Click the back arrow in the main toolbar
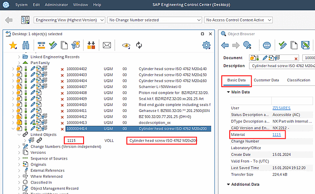 tap(9, 20)
